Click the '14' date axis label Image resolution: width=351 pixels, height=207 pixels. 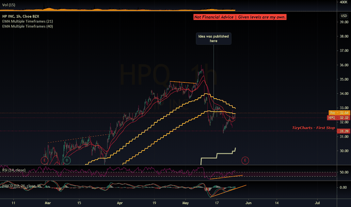(277, 203)
